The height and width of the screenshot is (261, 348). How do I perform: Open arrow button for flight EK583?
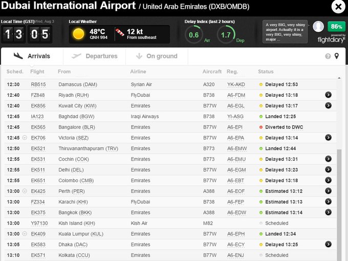coord(328,244)
